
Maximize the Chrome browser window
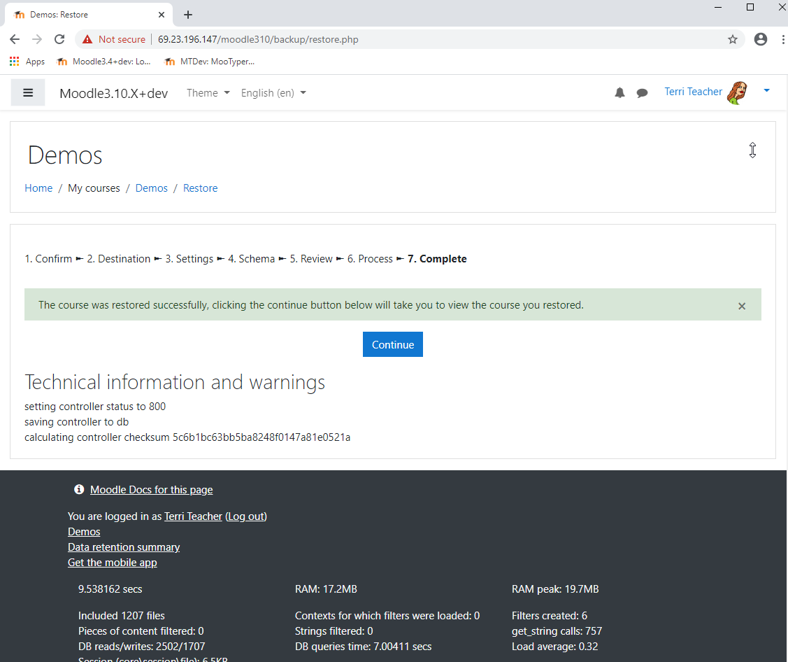[x=750, y=7]
